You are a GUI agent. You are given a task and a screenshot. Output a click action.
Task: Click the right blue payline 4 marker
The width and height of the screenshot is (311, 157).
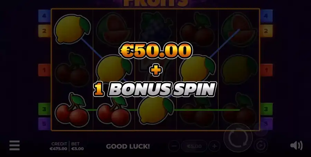(266, 15)
